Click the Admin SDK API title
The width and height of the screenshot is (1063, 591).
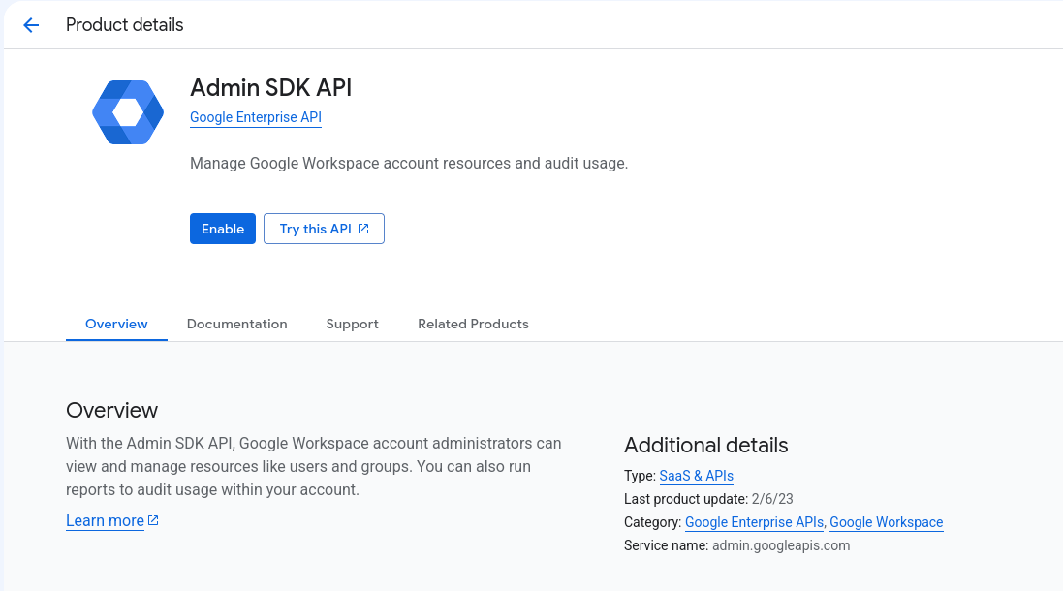(270, 88)
